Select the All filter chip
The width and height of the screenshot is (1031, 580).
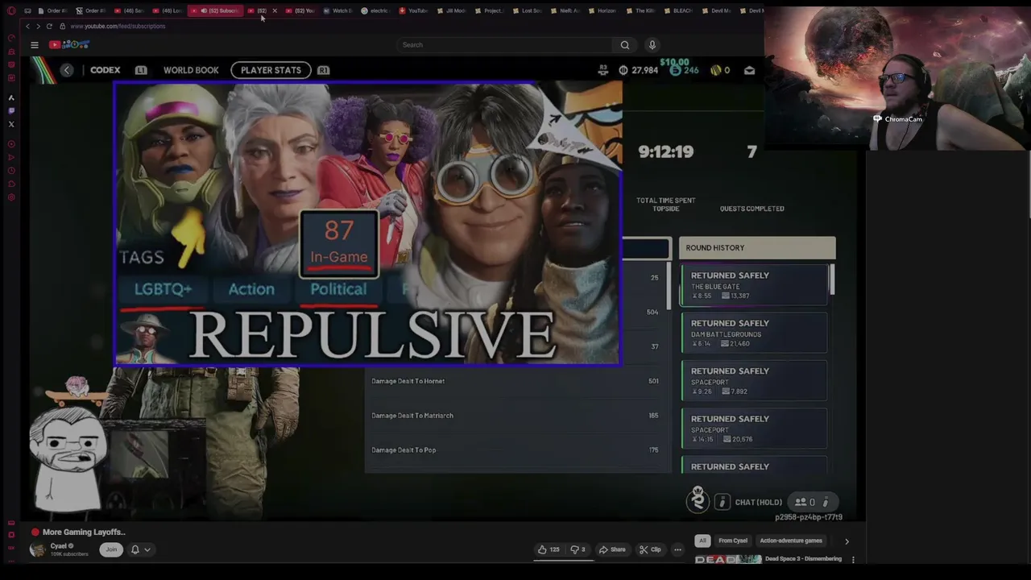(x=702, y=541)
